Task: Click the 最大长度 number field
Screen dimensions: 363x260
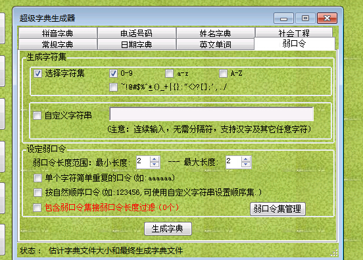Action: [x=233, y=162]
